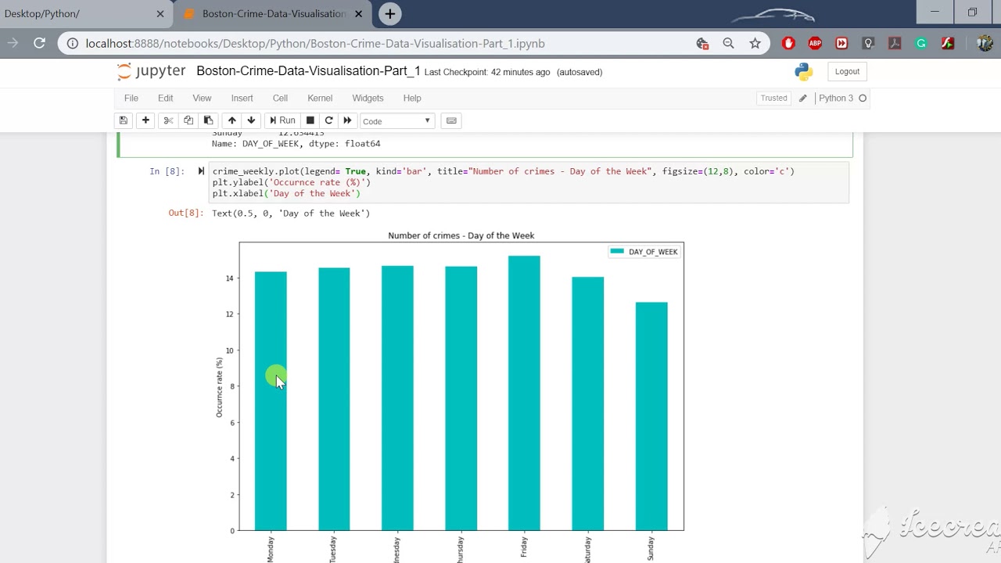1001x563 pixels.
Task: Close the Desktop/Python/ browser tab
Action: (160, 14)
